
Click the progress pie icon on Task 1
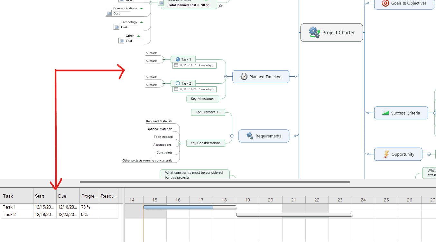pos(178,59)
